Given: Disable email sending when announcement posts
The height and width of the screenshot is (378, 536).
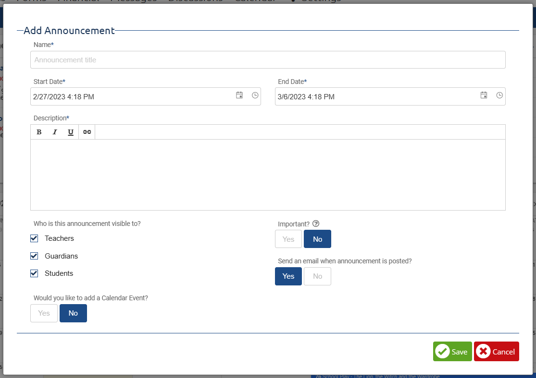Looking at the screenshot, I should 317,276.
